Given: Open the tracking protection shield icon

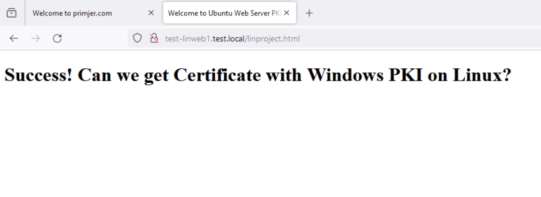Looking at the screenshot, I should coord(137,38).
